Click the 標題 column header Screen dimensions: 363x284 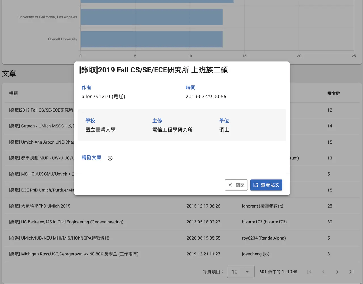pos(13,93)
